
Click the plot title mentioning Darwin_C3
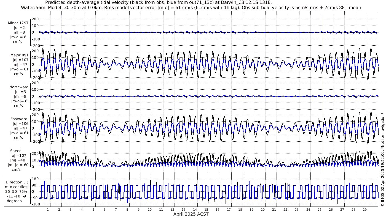(x=159, y=2)
